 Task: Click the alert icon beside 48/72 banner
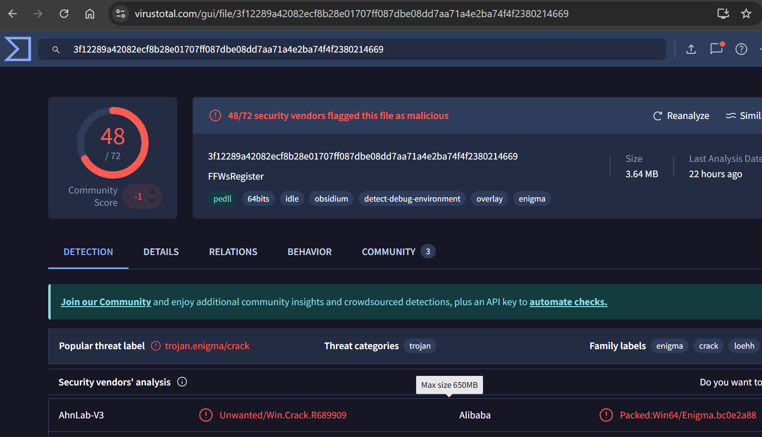(215, 116)
